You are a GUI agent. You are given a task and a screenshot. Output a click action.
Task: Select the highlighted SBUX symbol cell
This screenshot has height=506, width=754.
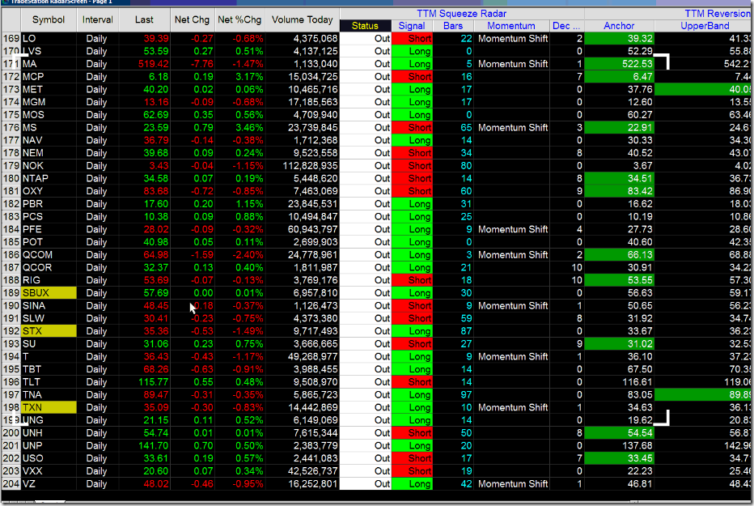[49, 293]
